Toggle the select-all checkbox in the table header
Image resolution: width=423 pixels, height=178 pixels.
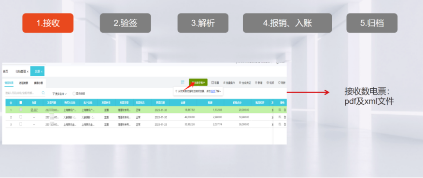click(x=21, y=102)
